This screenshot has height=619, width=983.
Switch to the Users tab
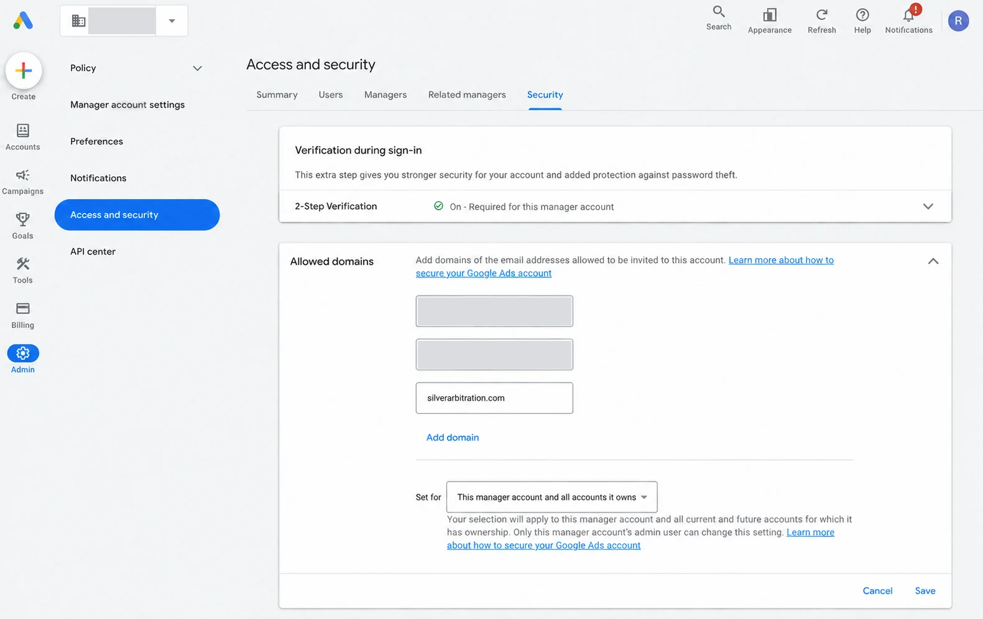[x=331, y=95]
